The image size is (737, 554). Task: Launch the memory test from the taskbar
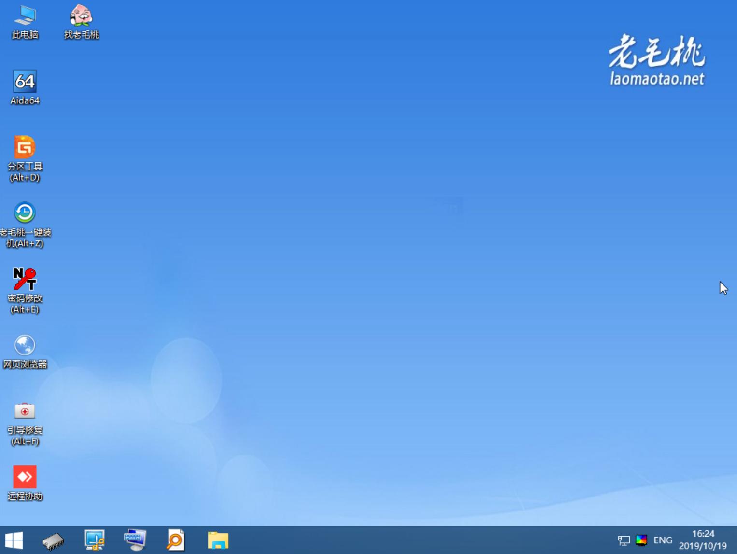point(53,540)
